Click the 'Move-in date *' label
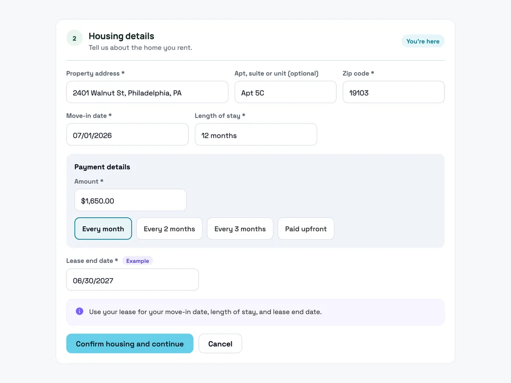Viewport: 511px width, 383px height. (x=89, y=116)
